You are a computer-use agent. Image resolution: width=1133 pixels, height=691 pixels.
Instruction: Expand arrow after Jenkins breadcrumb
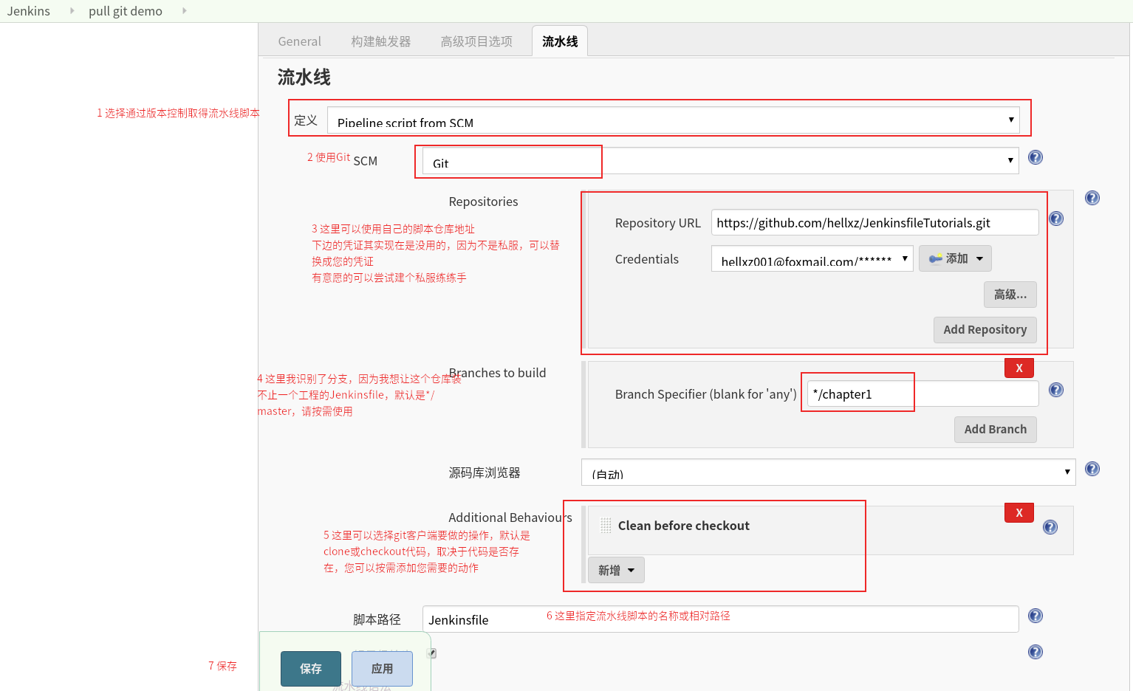pyautogui.click(x=72, y=11)
